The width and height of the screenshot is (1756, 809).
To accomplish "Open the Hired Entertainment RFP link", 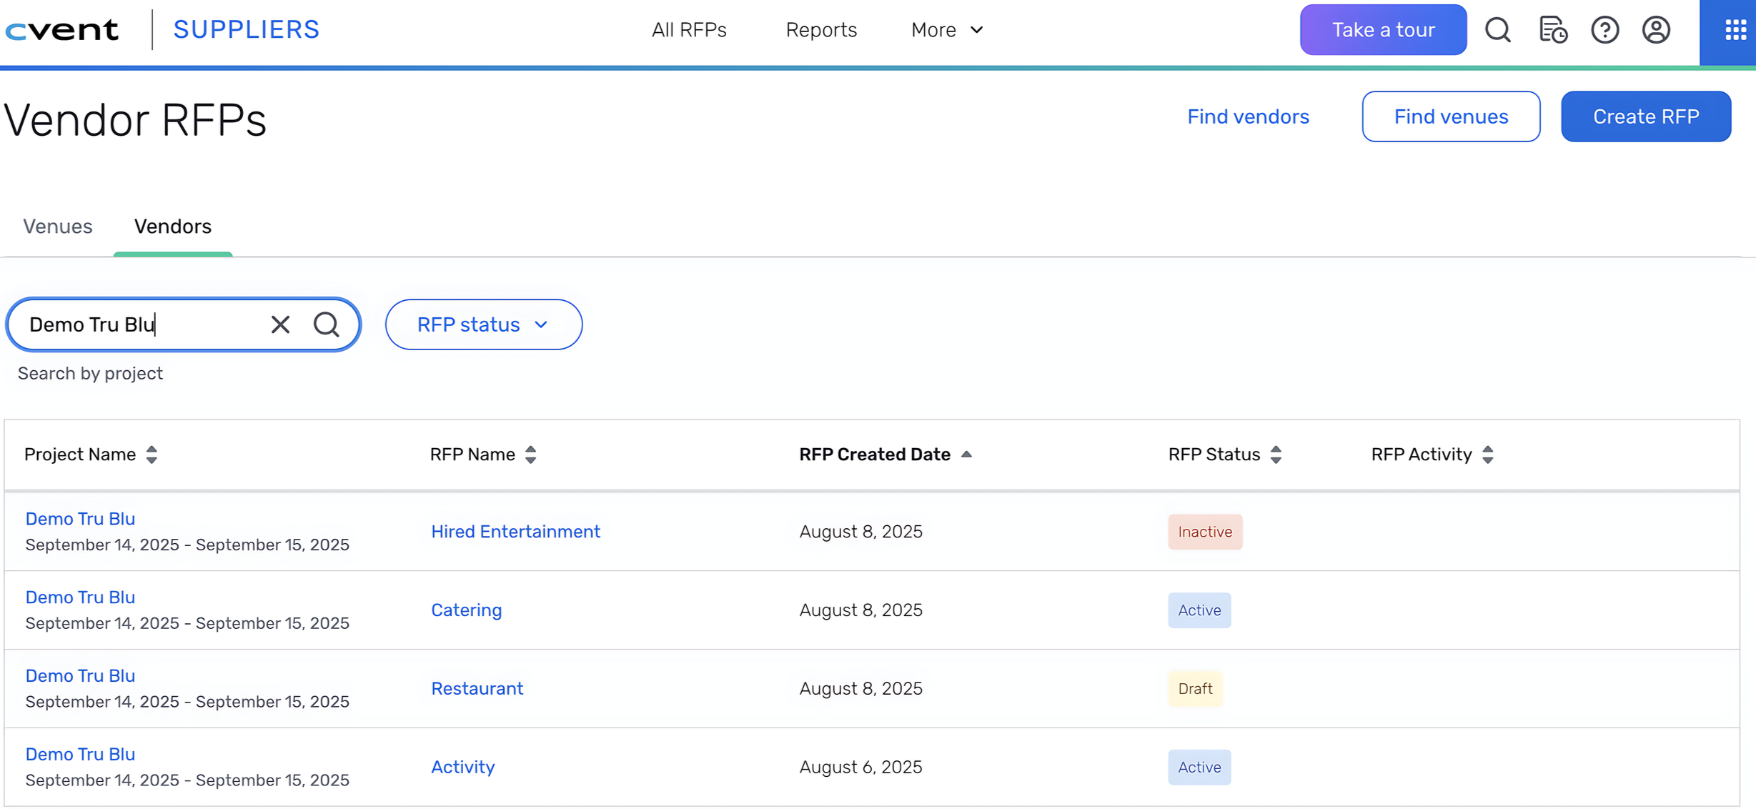I will (x=515, y=532).
